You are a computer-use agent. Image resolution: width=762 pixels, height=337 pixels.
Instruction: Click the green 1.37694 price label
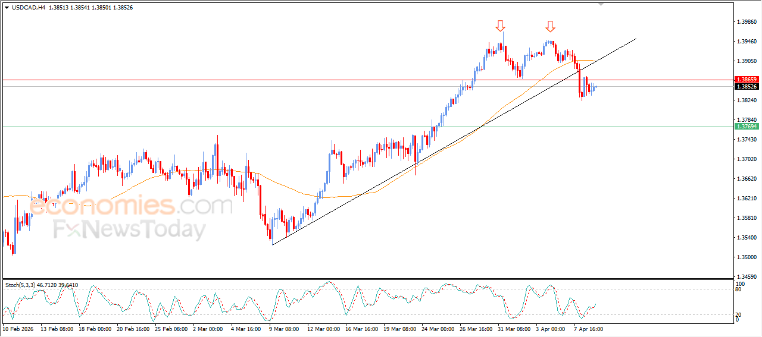(746, 127)
